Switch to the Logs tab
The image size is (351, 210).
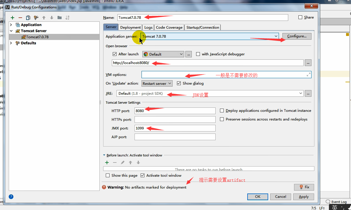click(148, 27)
